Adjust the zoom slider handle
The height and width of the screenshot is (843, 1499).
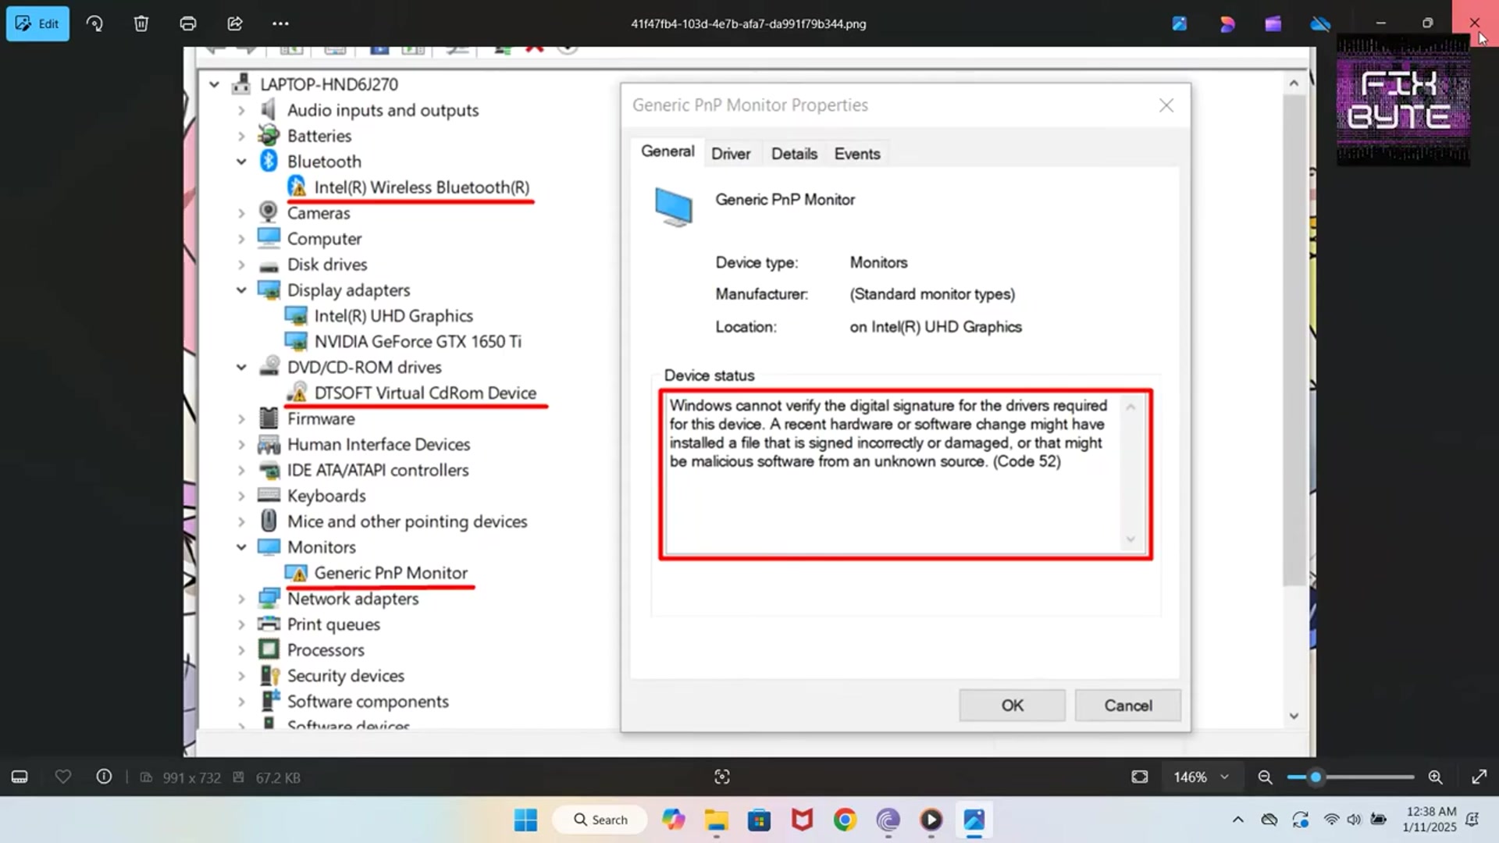tap(1316, 777)
